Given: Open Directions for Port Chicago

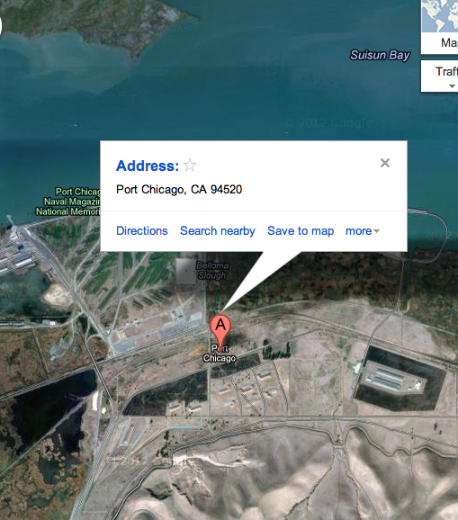Looking at the screenshot, I should click(142, 231).
